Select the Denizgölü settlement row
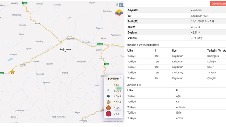The image size is (226, 127). [176, 56]
